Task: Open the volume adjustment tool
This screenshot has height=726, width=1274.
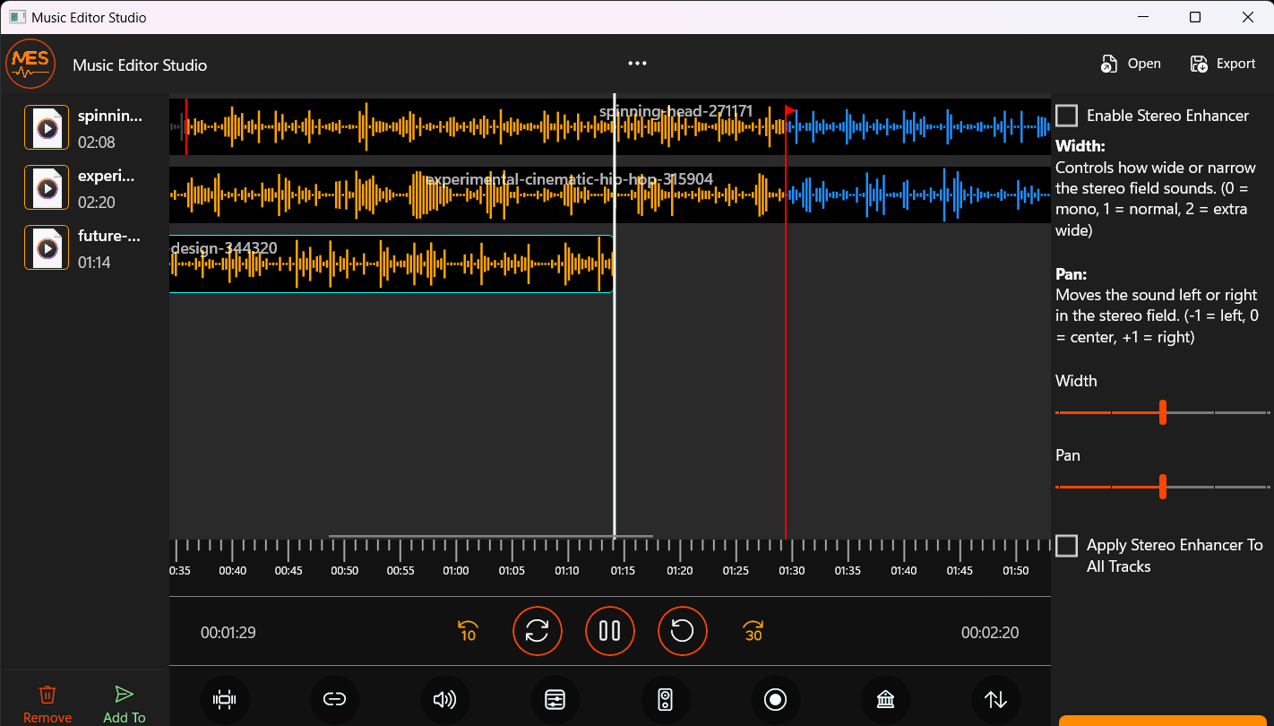Action: coord(445,700)
